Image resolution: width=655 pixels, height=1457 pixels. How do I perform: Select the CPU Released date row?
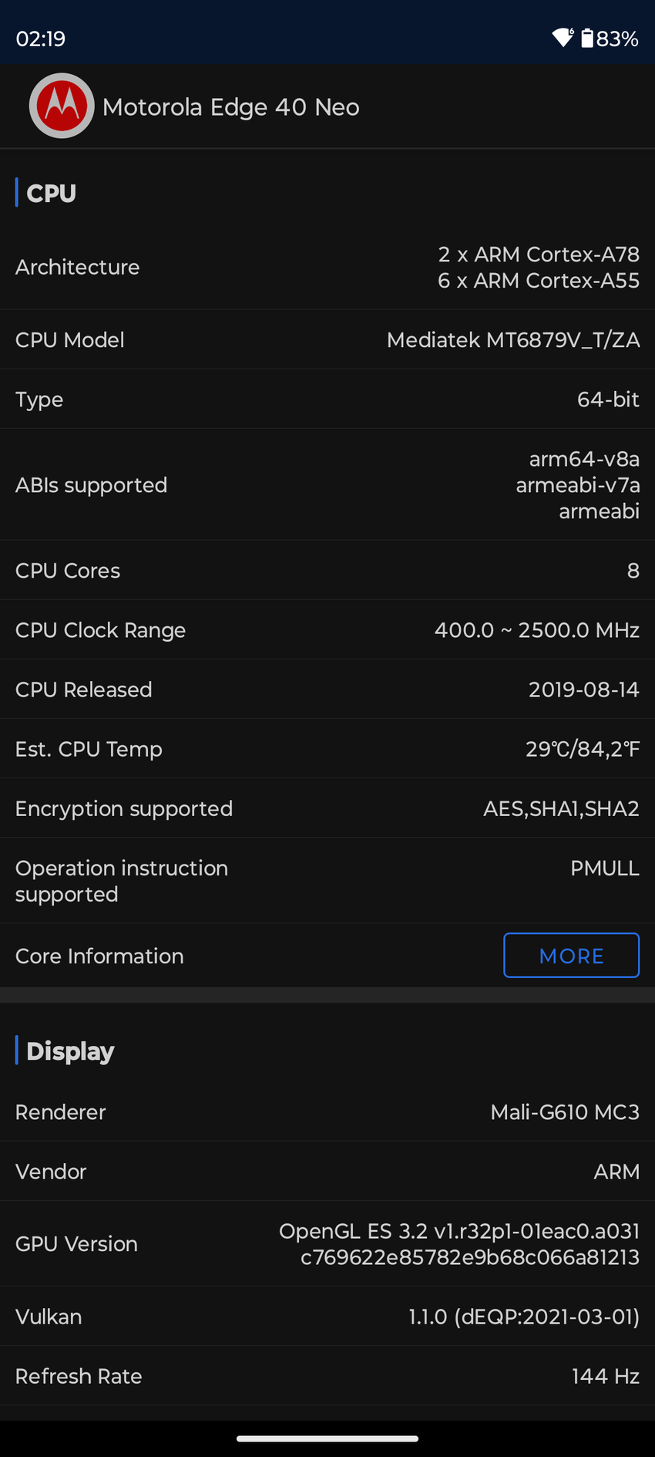point(327,690)
